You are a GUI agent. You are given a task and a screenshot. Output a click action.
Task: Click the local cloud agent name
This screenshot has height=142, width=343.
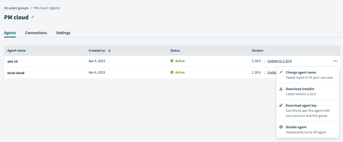(16, 73)
